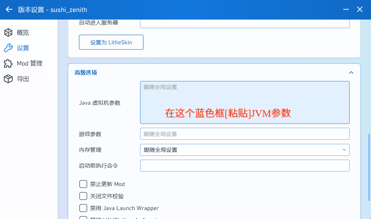Click the Java 虚拟机参数 label
The height and width of the screenshot is (219, 371).
tap(99, 103)
